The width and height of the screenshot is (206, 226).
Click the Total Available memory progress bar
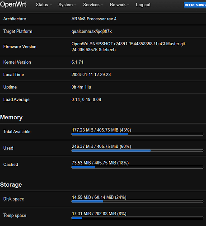(x=137, y=134)
